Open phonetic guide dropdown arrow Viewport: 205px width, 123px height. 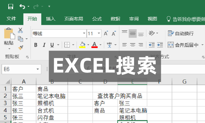pos(115,45)
